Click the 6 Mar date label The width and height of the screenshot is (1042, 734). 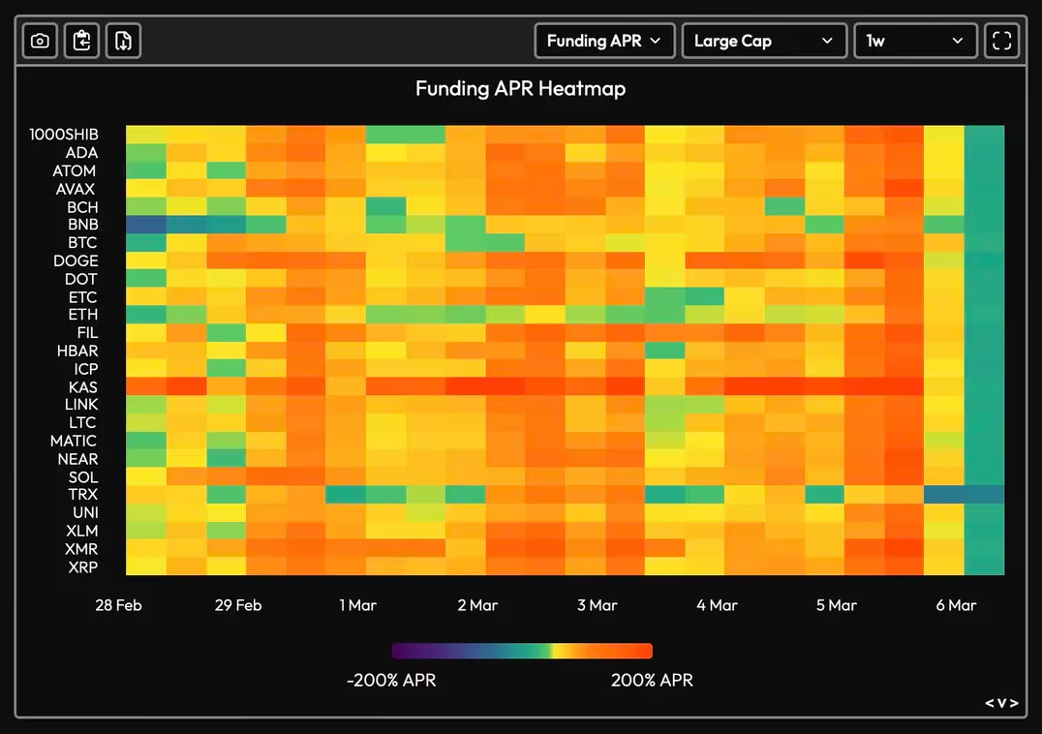pos(956,605)
